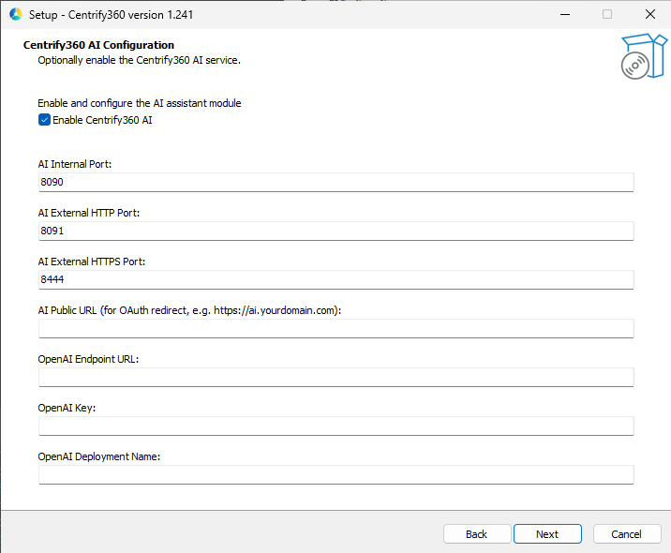Image resolution: width=671 pixels, height=553 pixels.
Task: Click the installer box and disc icon
Action: (643, 56)
